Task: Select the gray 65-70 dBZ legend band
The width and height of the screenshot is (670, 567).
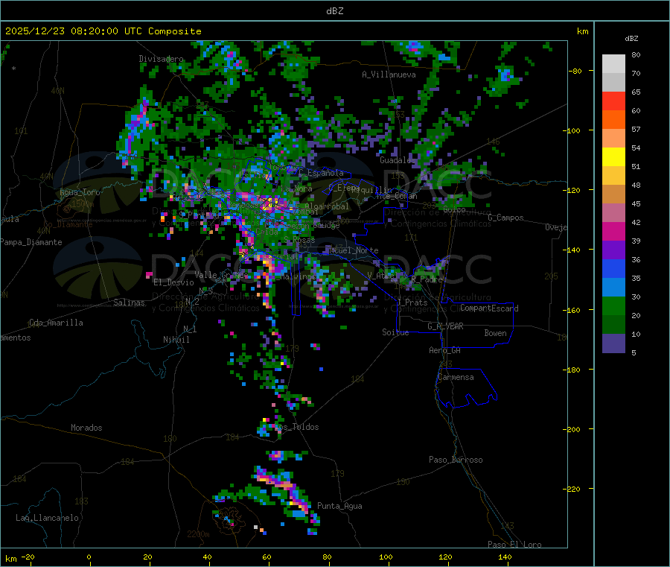Action: pos(613,83)
